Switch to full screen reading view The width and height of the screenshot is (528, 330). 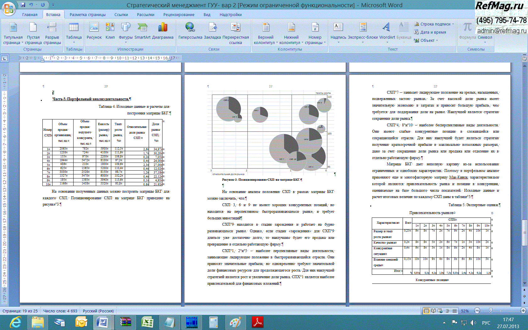point(433,311)
